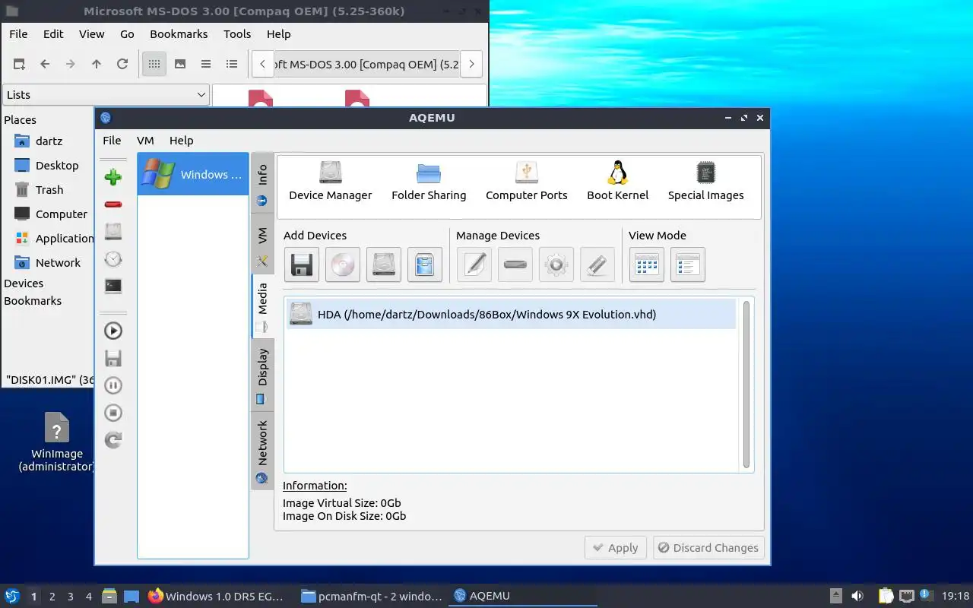Image resolution: width=973 pixels, height=608 pixels.
Task: Click the hard disk icon in AQEMU sidebar
Action: 113,232
